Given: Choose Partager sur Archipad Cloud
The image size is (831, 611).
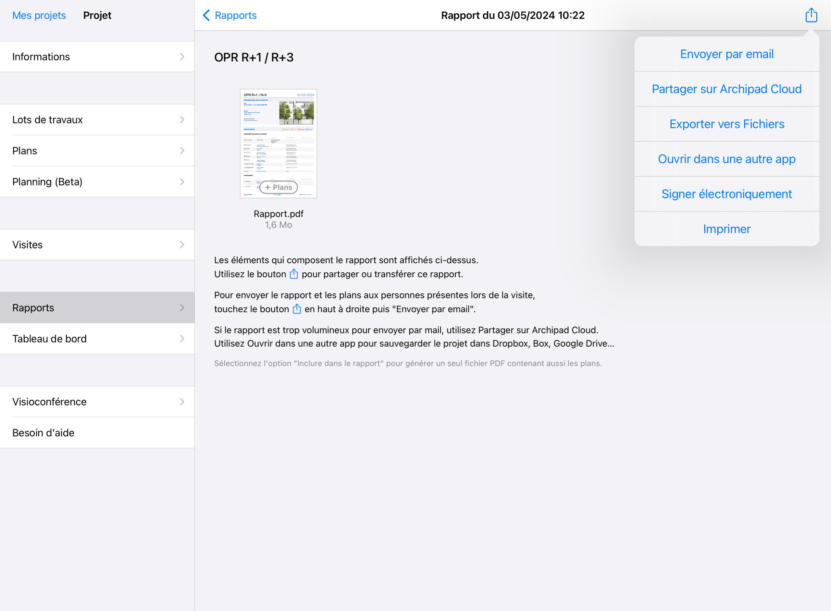Looking at the screenshot, I should tap(727, 89).
